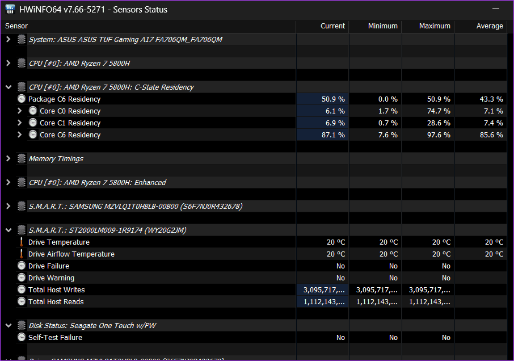Image resolution: width=514 pixels, height=361 pixels.
Task: Click the chip icon beside Memory Timings
Action: (22, 159)
